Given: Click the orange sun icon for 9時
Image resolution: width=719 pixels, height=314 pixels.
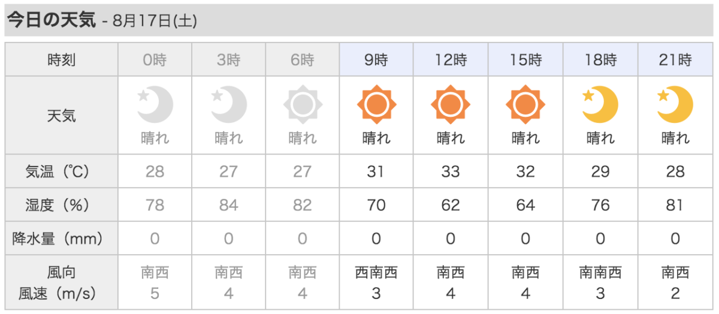Looking at the screenshot, I should (x=376, y=105).
